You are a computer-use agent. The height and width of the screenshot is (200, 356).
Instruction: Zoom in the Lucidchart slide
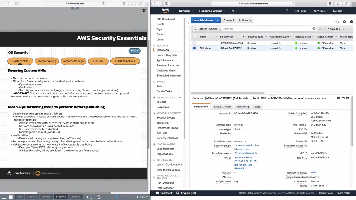(x=137, y=197)
